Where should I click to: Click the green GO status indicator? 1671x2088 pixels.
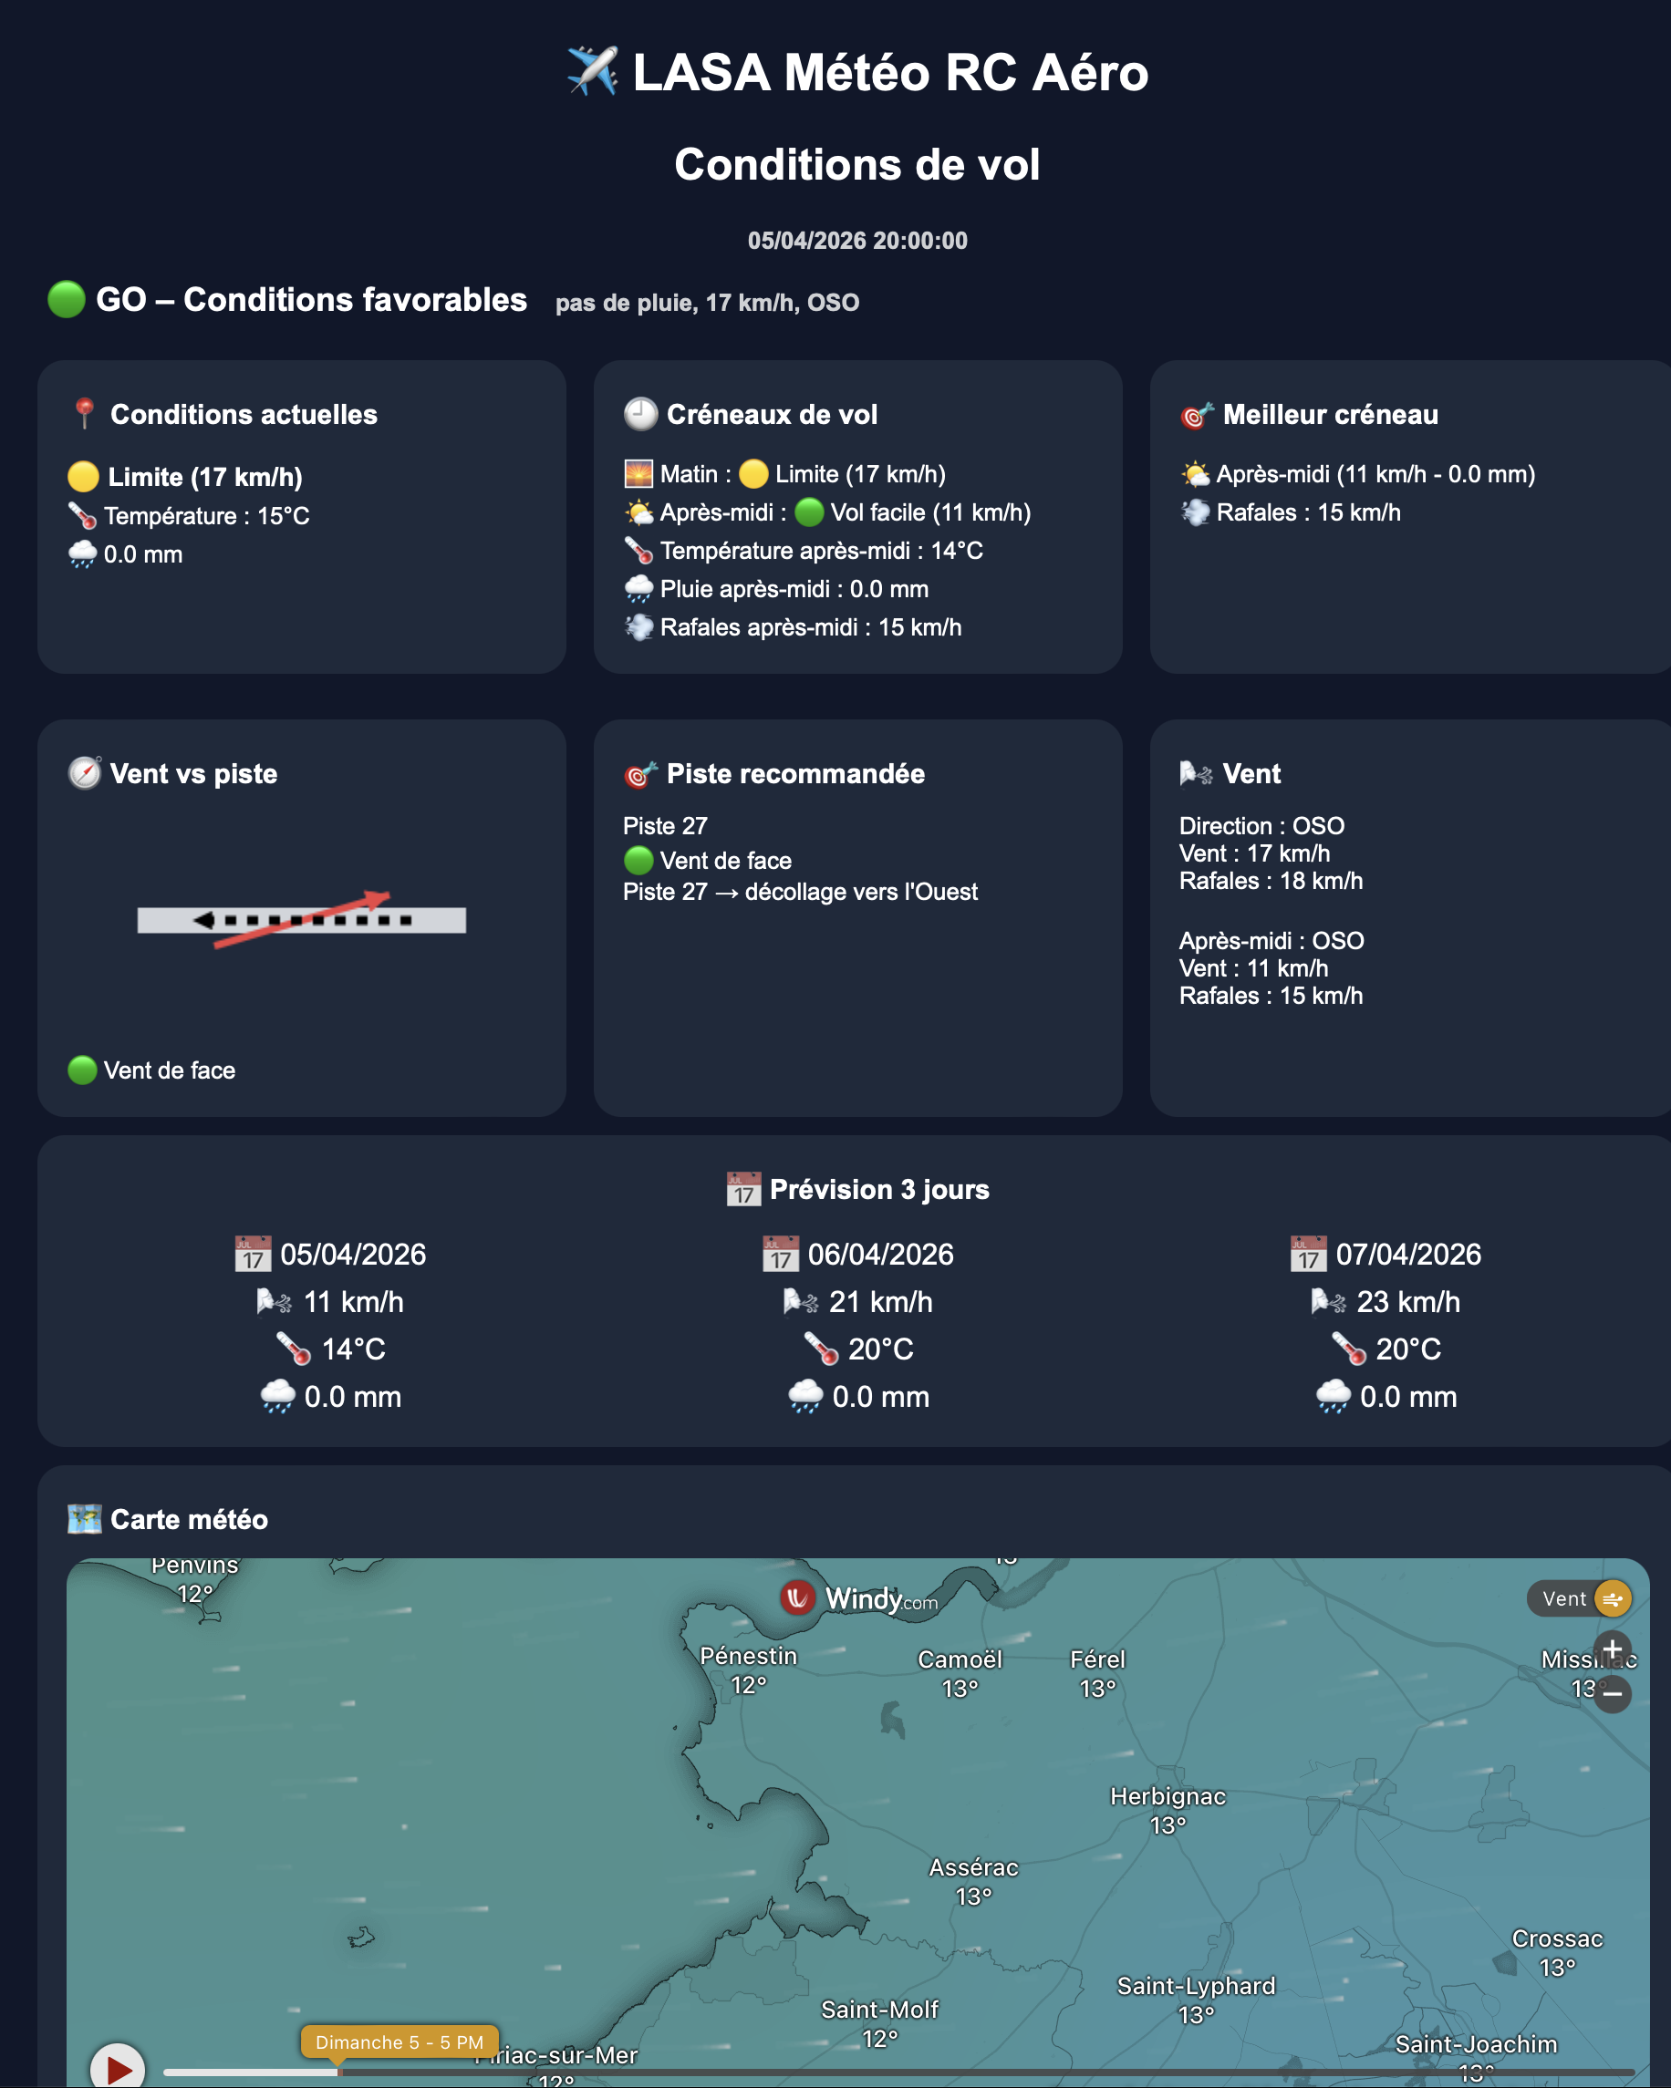(x=67, y=299)
